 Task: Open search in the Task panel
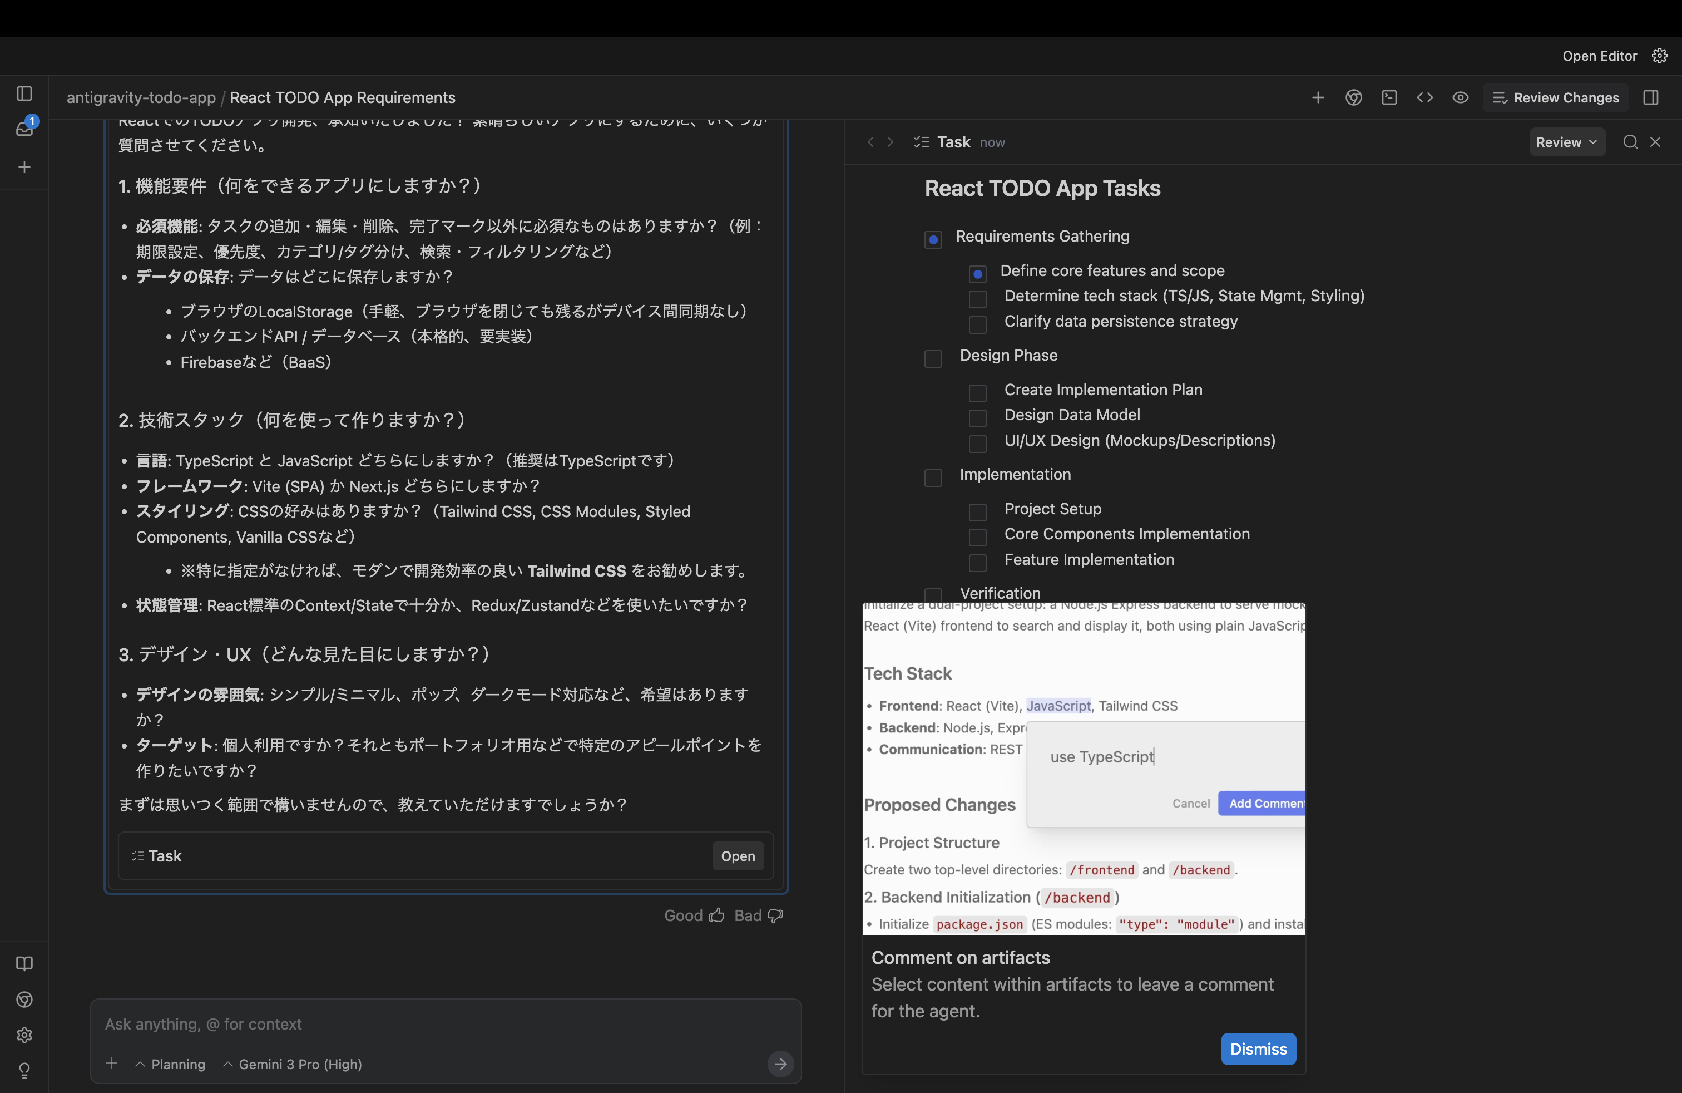(x=1630, y=142)
